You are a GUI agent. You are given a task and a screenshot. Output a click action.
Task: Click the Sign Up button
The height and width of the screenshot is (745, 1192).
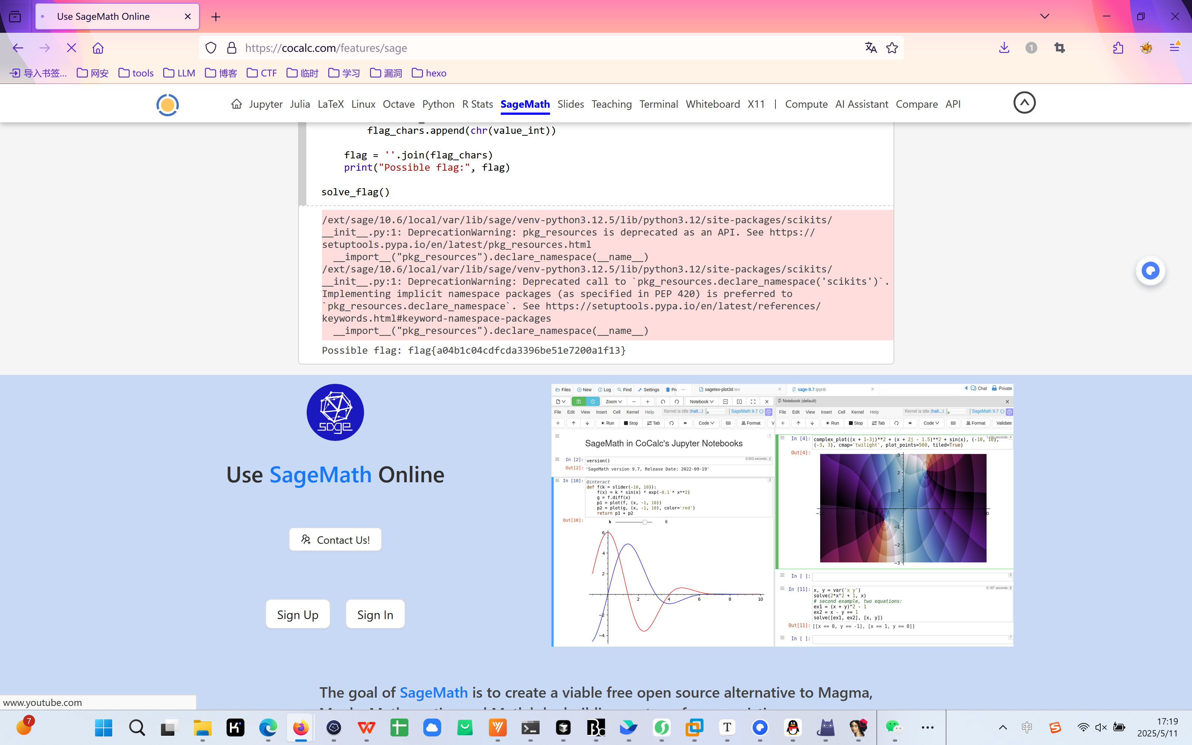pyautogui.click(x=297, y=614)
